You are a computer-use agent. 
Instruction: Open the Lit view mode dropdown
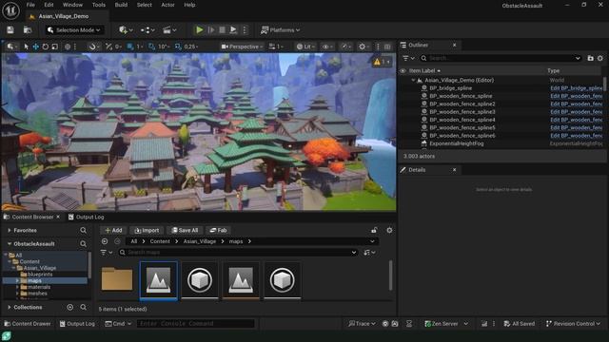click(305, 47)
